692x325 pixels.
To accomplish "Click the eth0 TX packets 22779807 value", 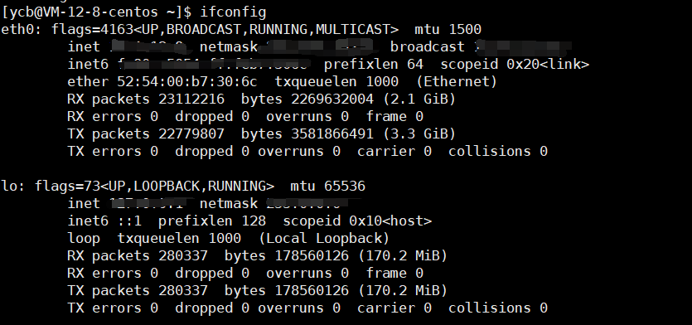I will [x=191, y=133].
